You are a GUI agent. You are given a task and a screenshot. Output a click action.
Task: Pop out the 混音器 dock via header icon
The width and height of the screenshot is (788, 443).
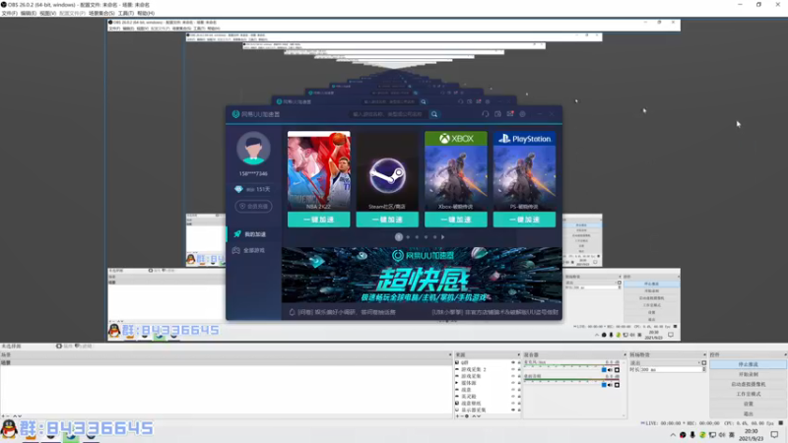(624, 354)
